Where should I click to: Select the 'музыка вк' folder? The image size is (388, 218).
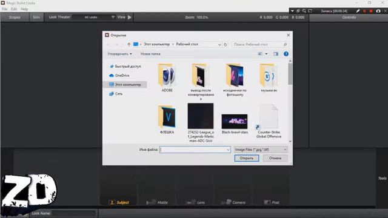pyautogui.click(x=269, y=78)
